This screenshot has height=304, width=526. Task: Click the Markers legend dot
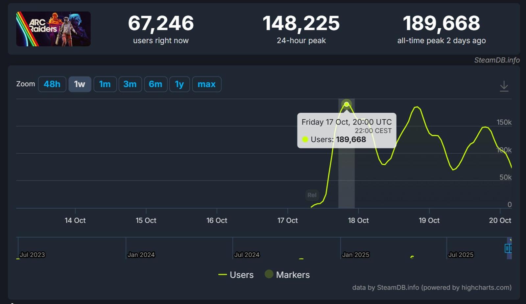click(268, 274)
